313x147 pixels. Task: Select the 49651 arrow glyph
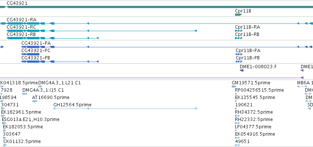tap(237, 145)
